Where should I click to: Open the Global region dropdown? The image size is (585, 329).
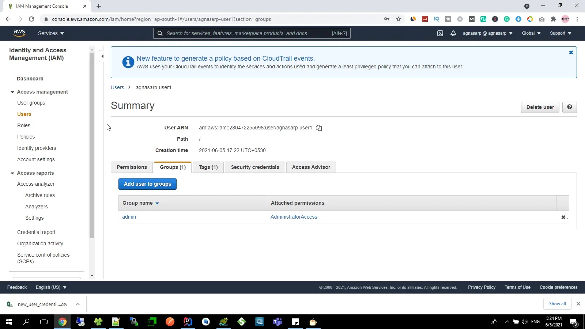point(531,33)
